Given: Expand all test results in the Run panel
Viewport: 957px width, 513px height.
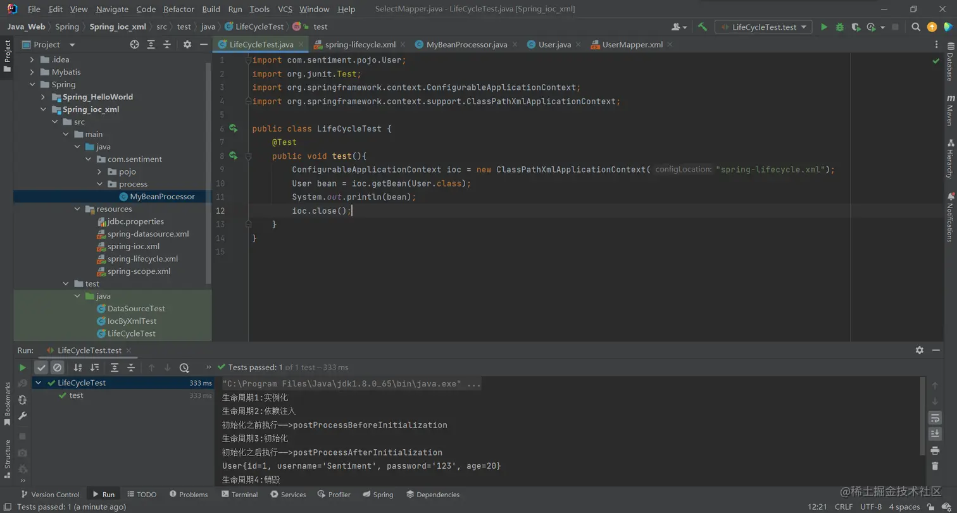Looking at the screenshot, I should pos(115,368).
